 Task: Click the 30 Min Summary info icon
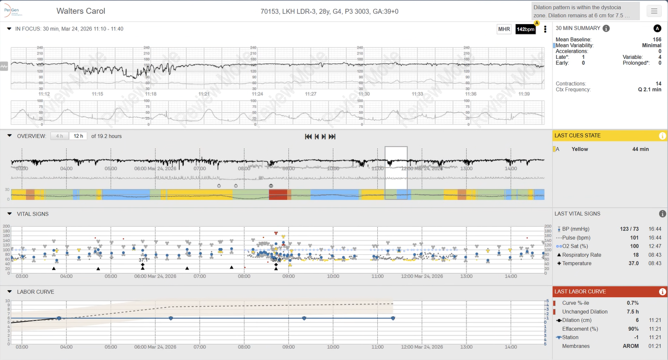[606, 29]
